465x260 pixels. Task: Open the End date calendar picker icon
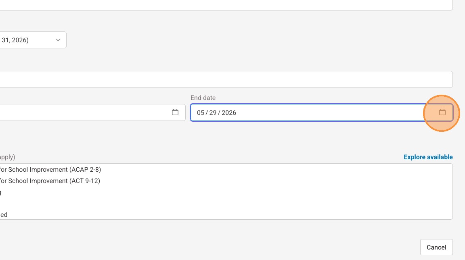tap(442, 112)
